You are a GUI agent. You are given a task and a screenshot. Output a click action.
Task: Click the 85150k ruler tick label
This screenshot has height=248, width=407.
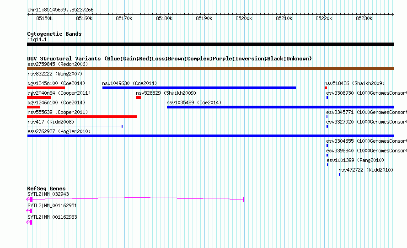pos(44,18)
